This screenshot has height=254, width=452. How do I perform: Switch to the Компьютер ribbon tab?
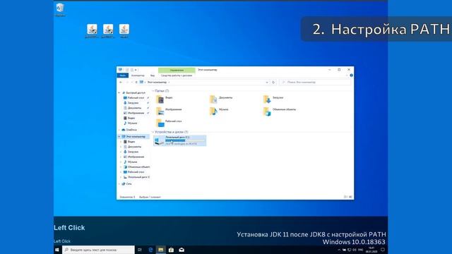[138, 75]
